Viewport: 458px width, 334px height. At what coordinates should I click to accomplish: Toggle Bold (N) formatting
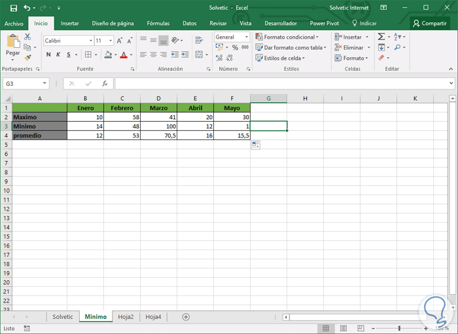click(48, 54)
